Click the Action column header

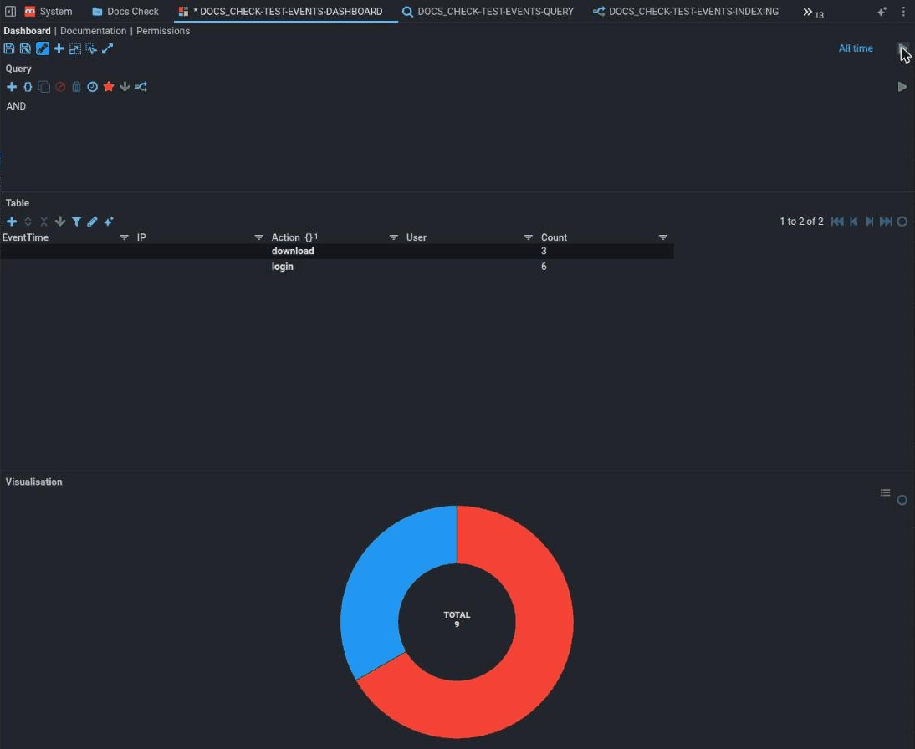coord(285,237)
